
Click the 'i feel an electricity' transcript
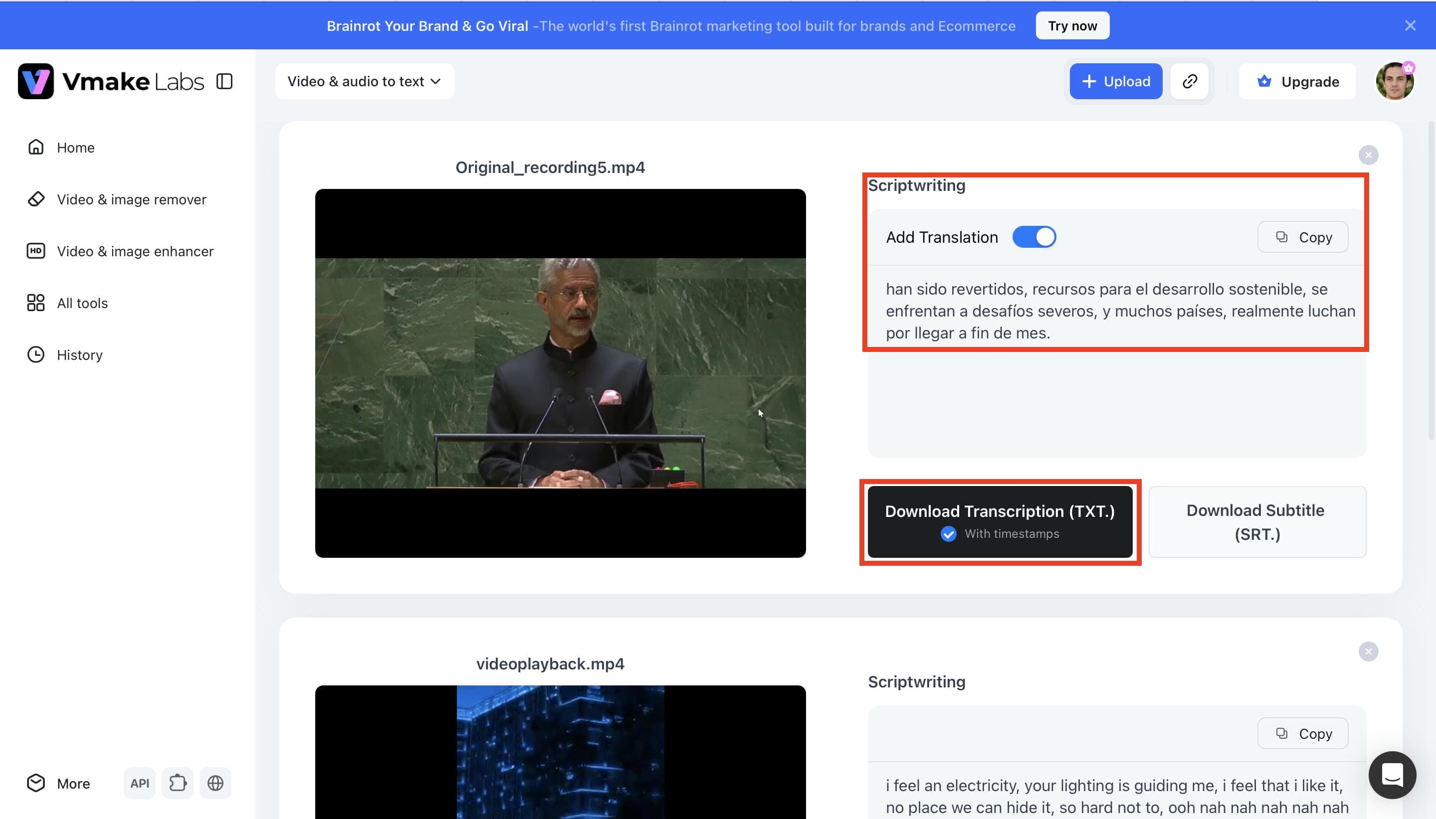click(x=1116, y=796)
